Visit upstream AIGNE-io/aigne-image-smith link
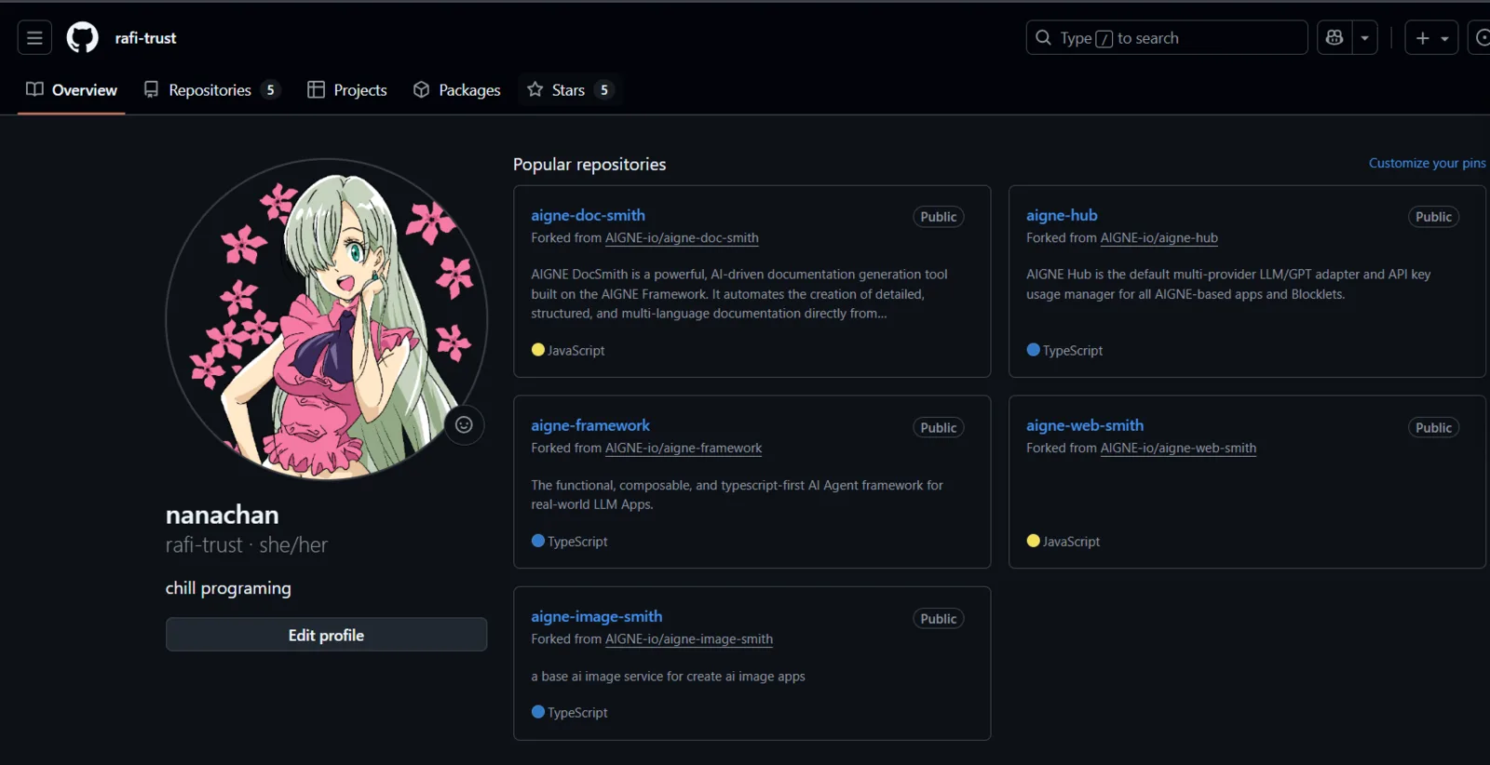 (x=689, y=639)
